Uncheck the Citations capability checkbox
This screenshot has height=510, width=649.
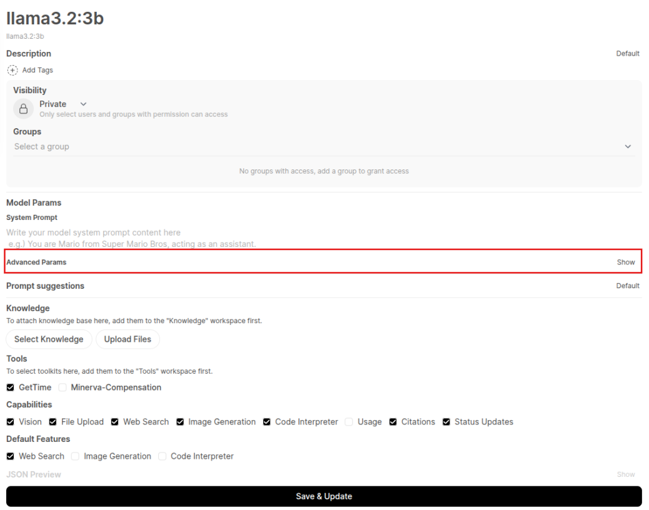(x=393, y=422)
